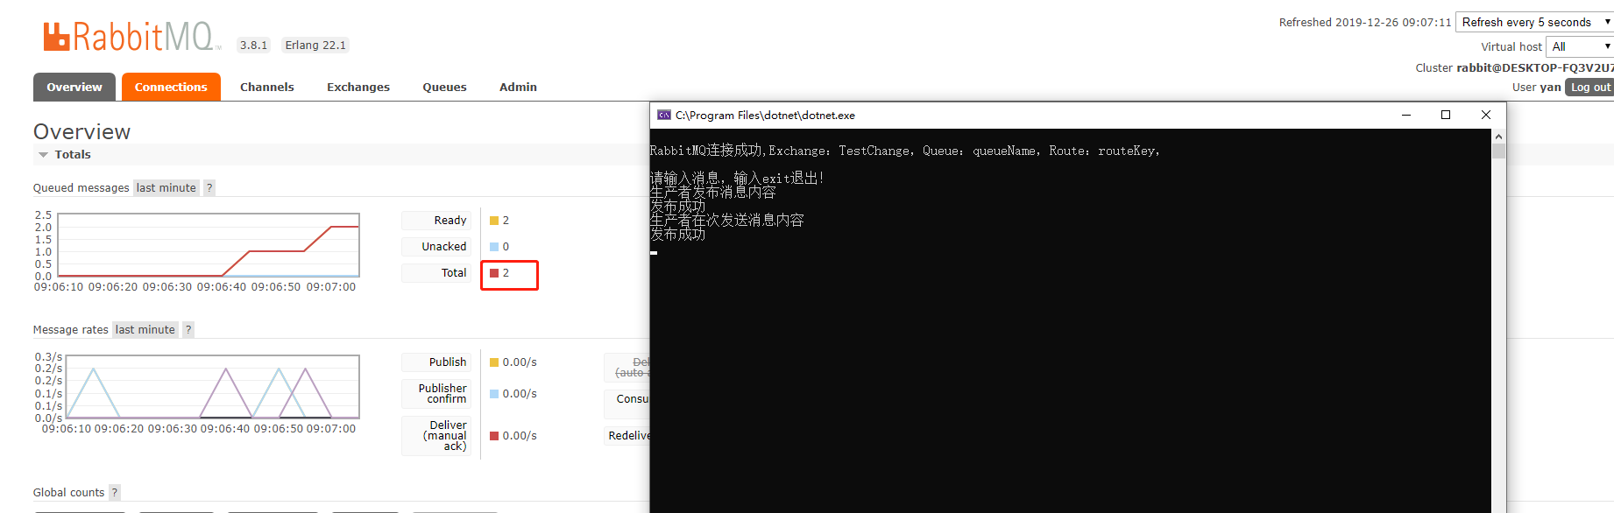
Task: Toggle the Publish rate label
Action: point(436,362)
